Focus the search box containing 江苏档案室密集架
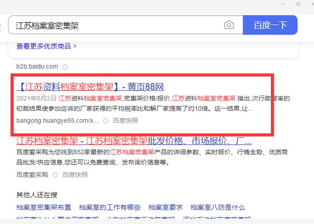This screenshot has height=224, width=314. click(125, 25)
